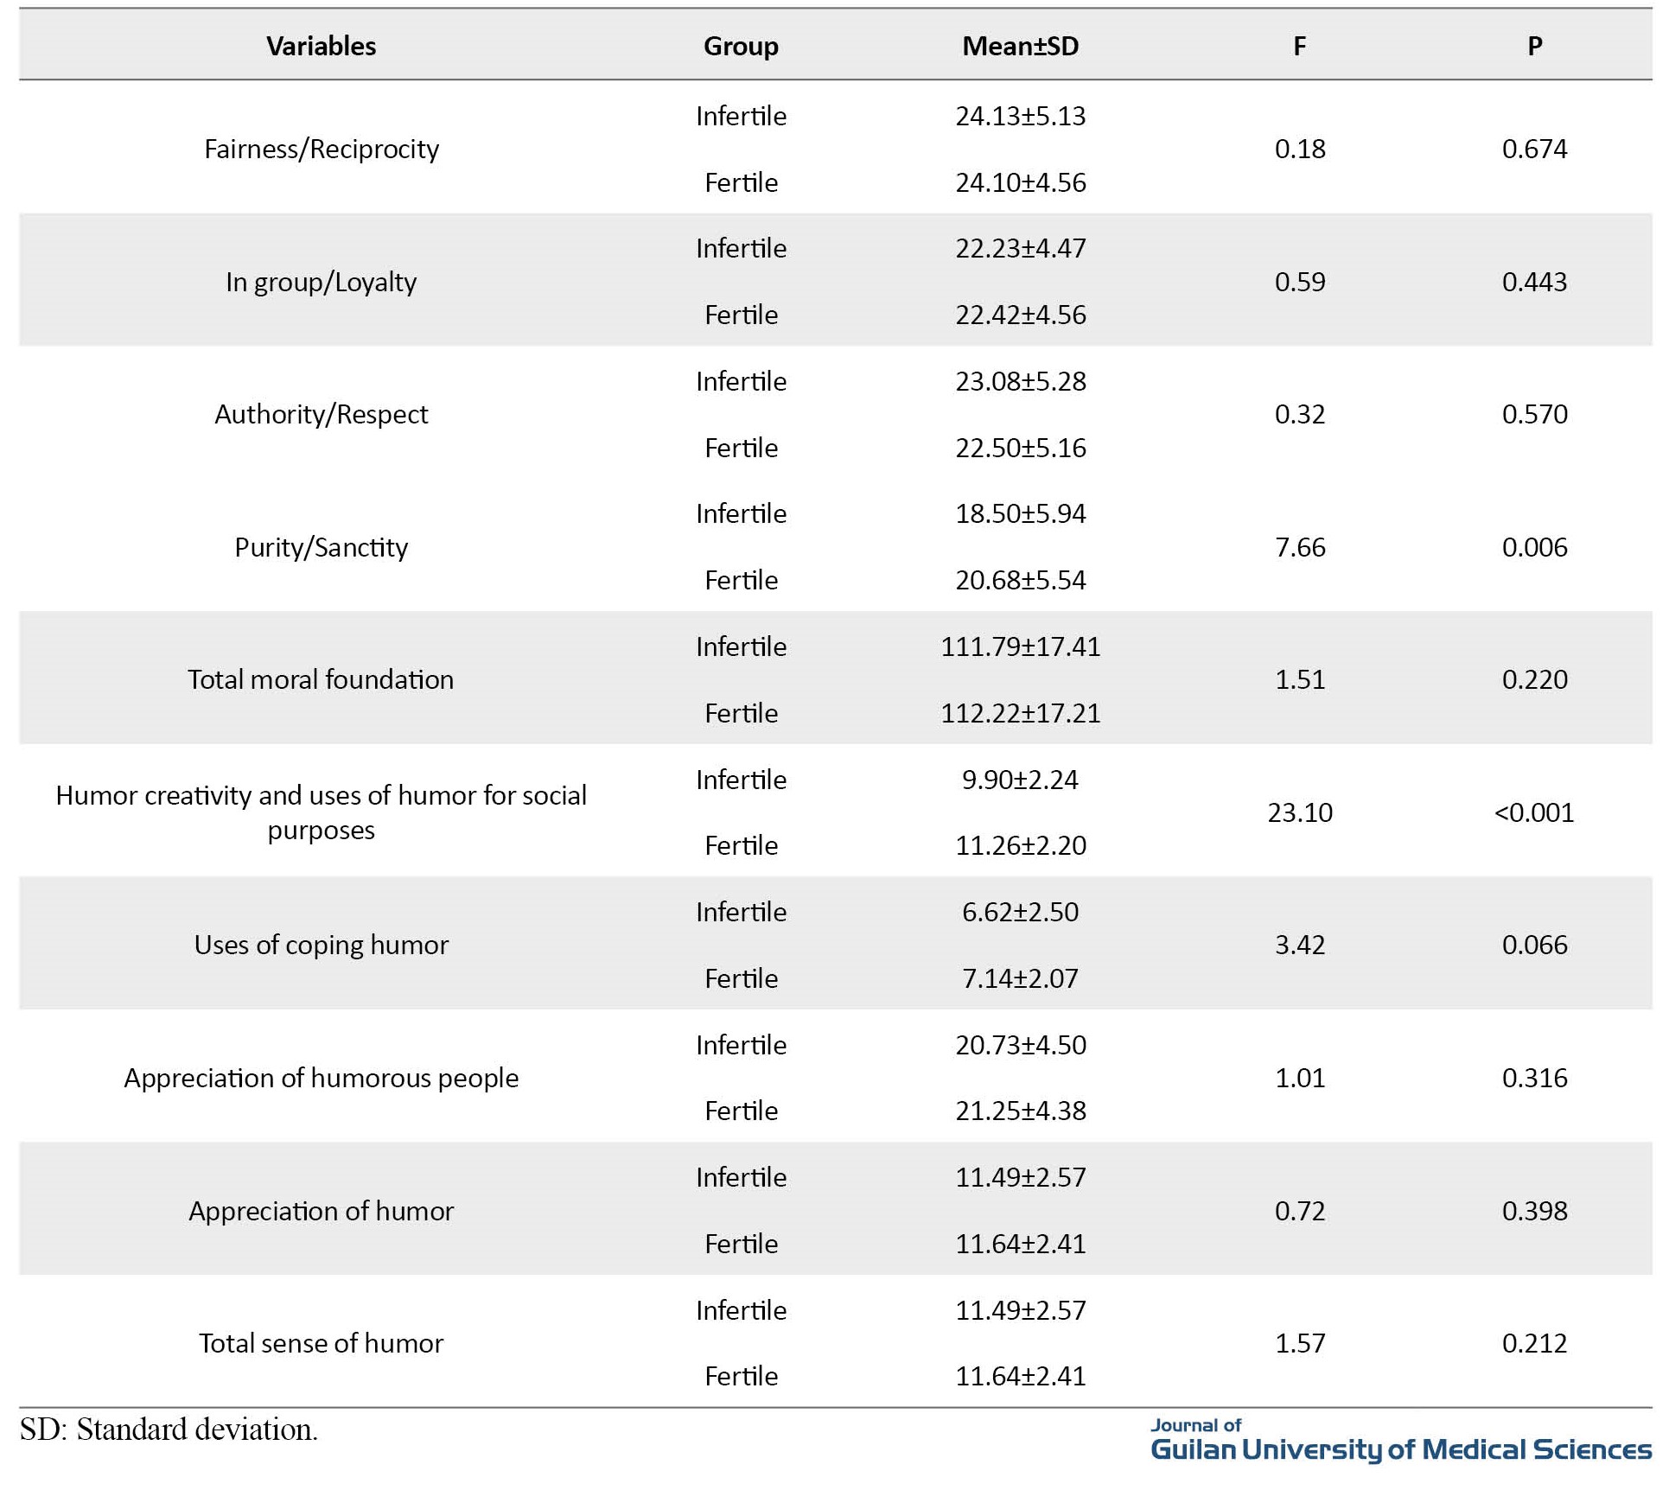This screenshot has width=1669, height=1490.
Task: Click the Mean±SD column header
Action: click(x=1020, y=46)
